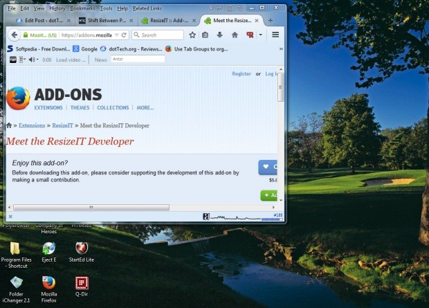Go to the Home page icon

[235, 35]
